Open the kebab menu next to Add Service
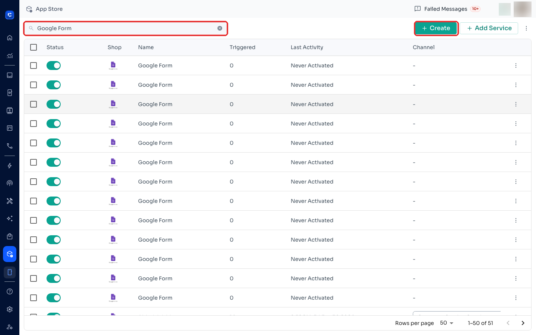Screen dimensions: 536x335 (x=526, y=28)
